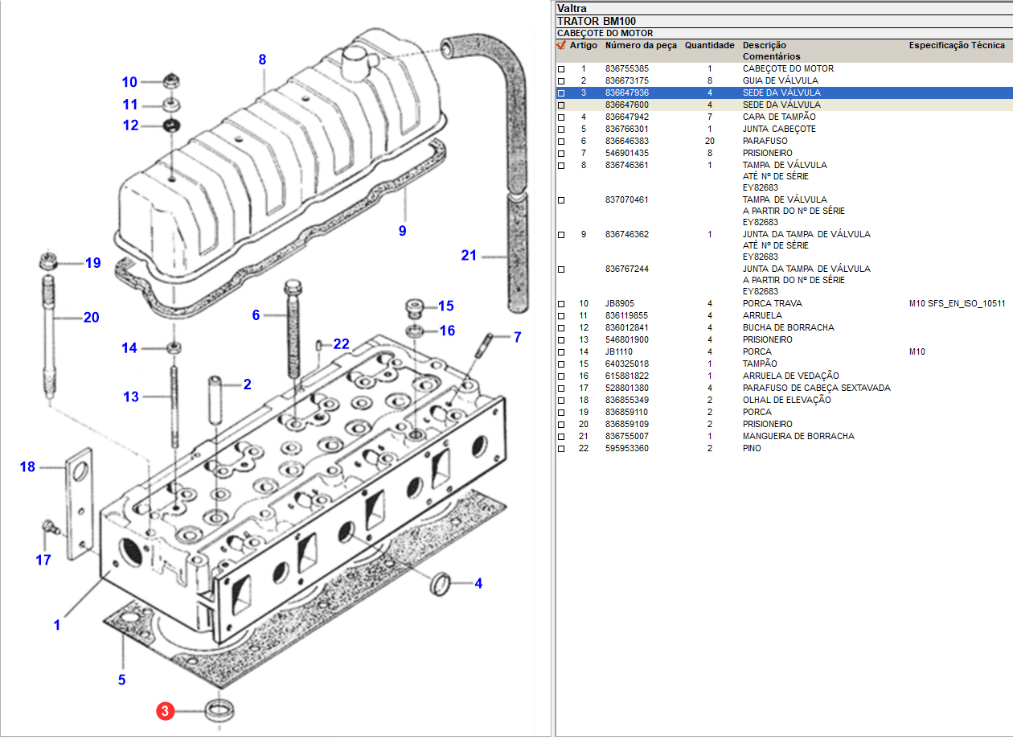
Task: Click callout 15 plug label in diagram
Action: click(445, 306)
